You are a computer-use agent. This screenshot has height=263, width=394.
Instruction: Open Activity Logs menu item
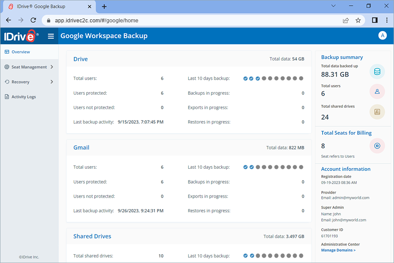pyautogui.click(x=29, y=96)
